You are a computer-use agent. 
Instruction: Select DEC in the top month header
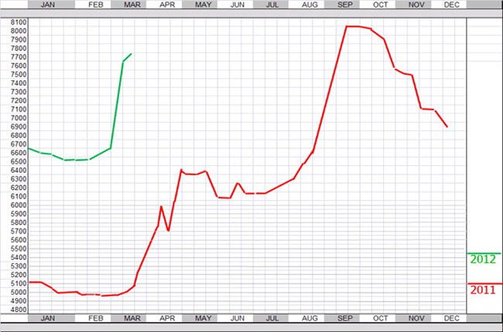(x=452, y=5)
